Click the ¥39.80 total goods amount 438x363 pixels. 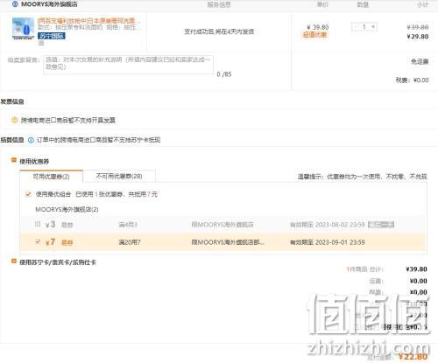[x=416, y=269]
